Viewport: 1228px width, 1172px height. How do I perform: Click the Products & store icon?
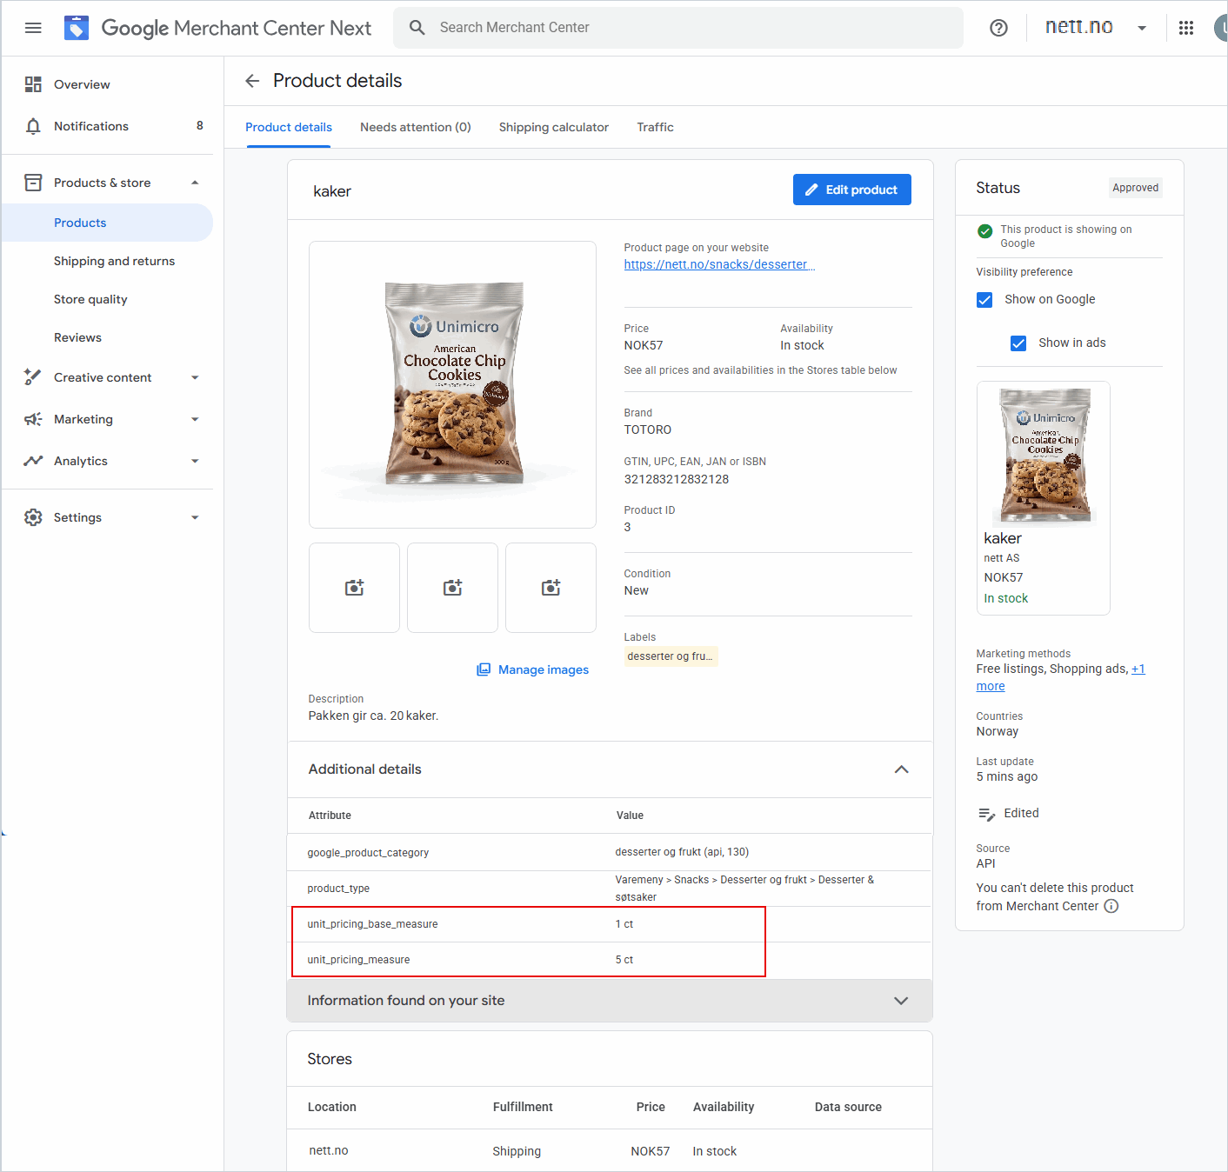(x=33, y=183)
